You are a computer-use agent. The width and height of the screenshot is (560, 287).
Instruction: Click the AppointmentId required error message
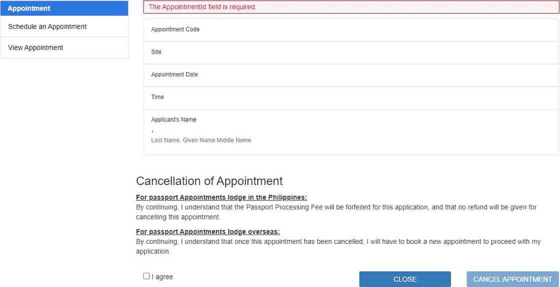pos(202,7)
